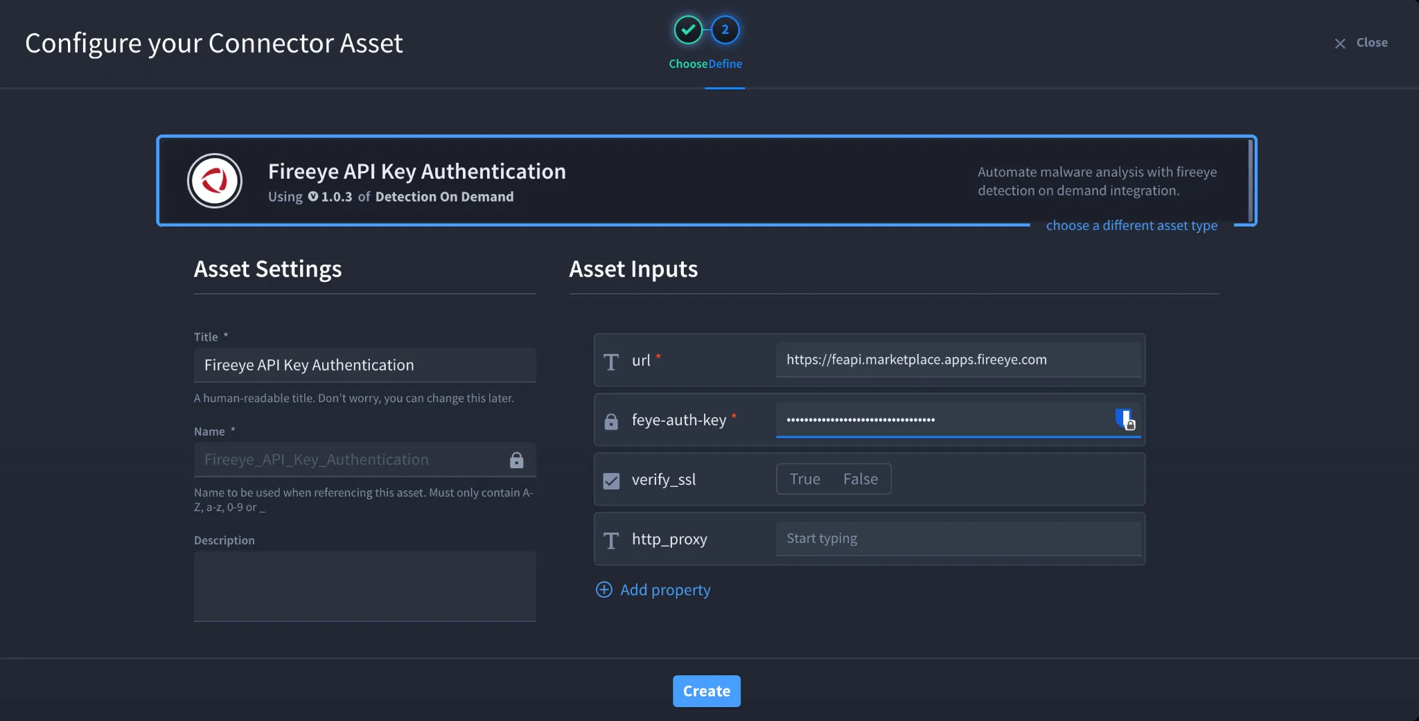Close the Connector Asset configuration
The image size is (1419, 721).
(1361, 43)
